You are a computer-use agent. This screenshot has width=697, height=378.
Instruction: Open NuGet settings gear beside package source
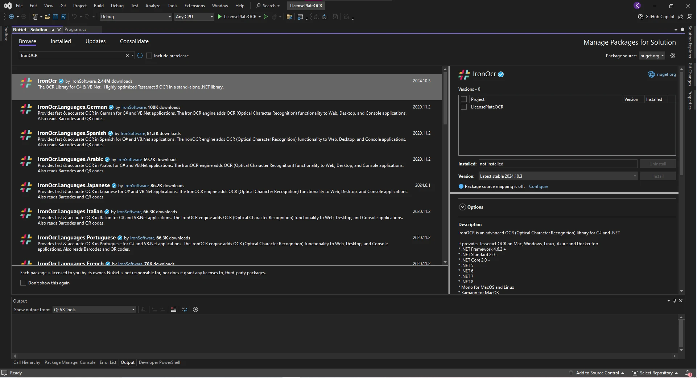point(673,56)
